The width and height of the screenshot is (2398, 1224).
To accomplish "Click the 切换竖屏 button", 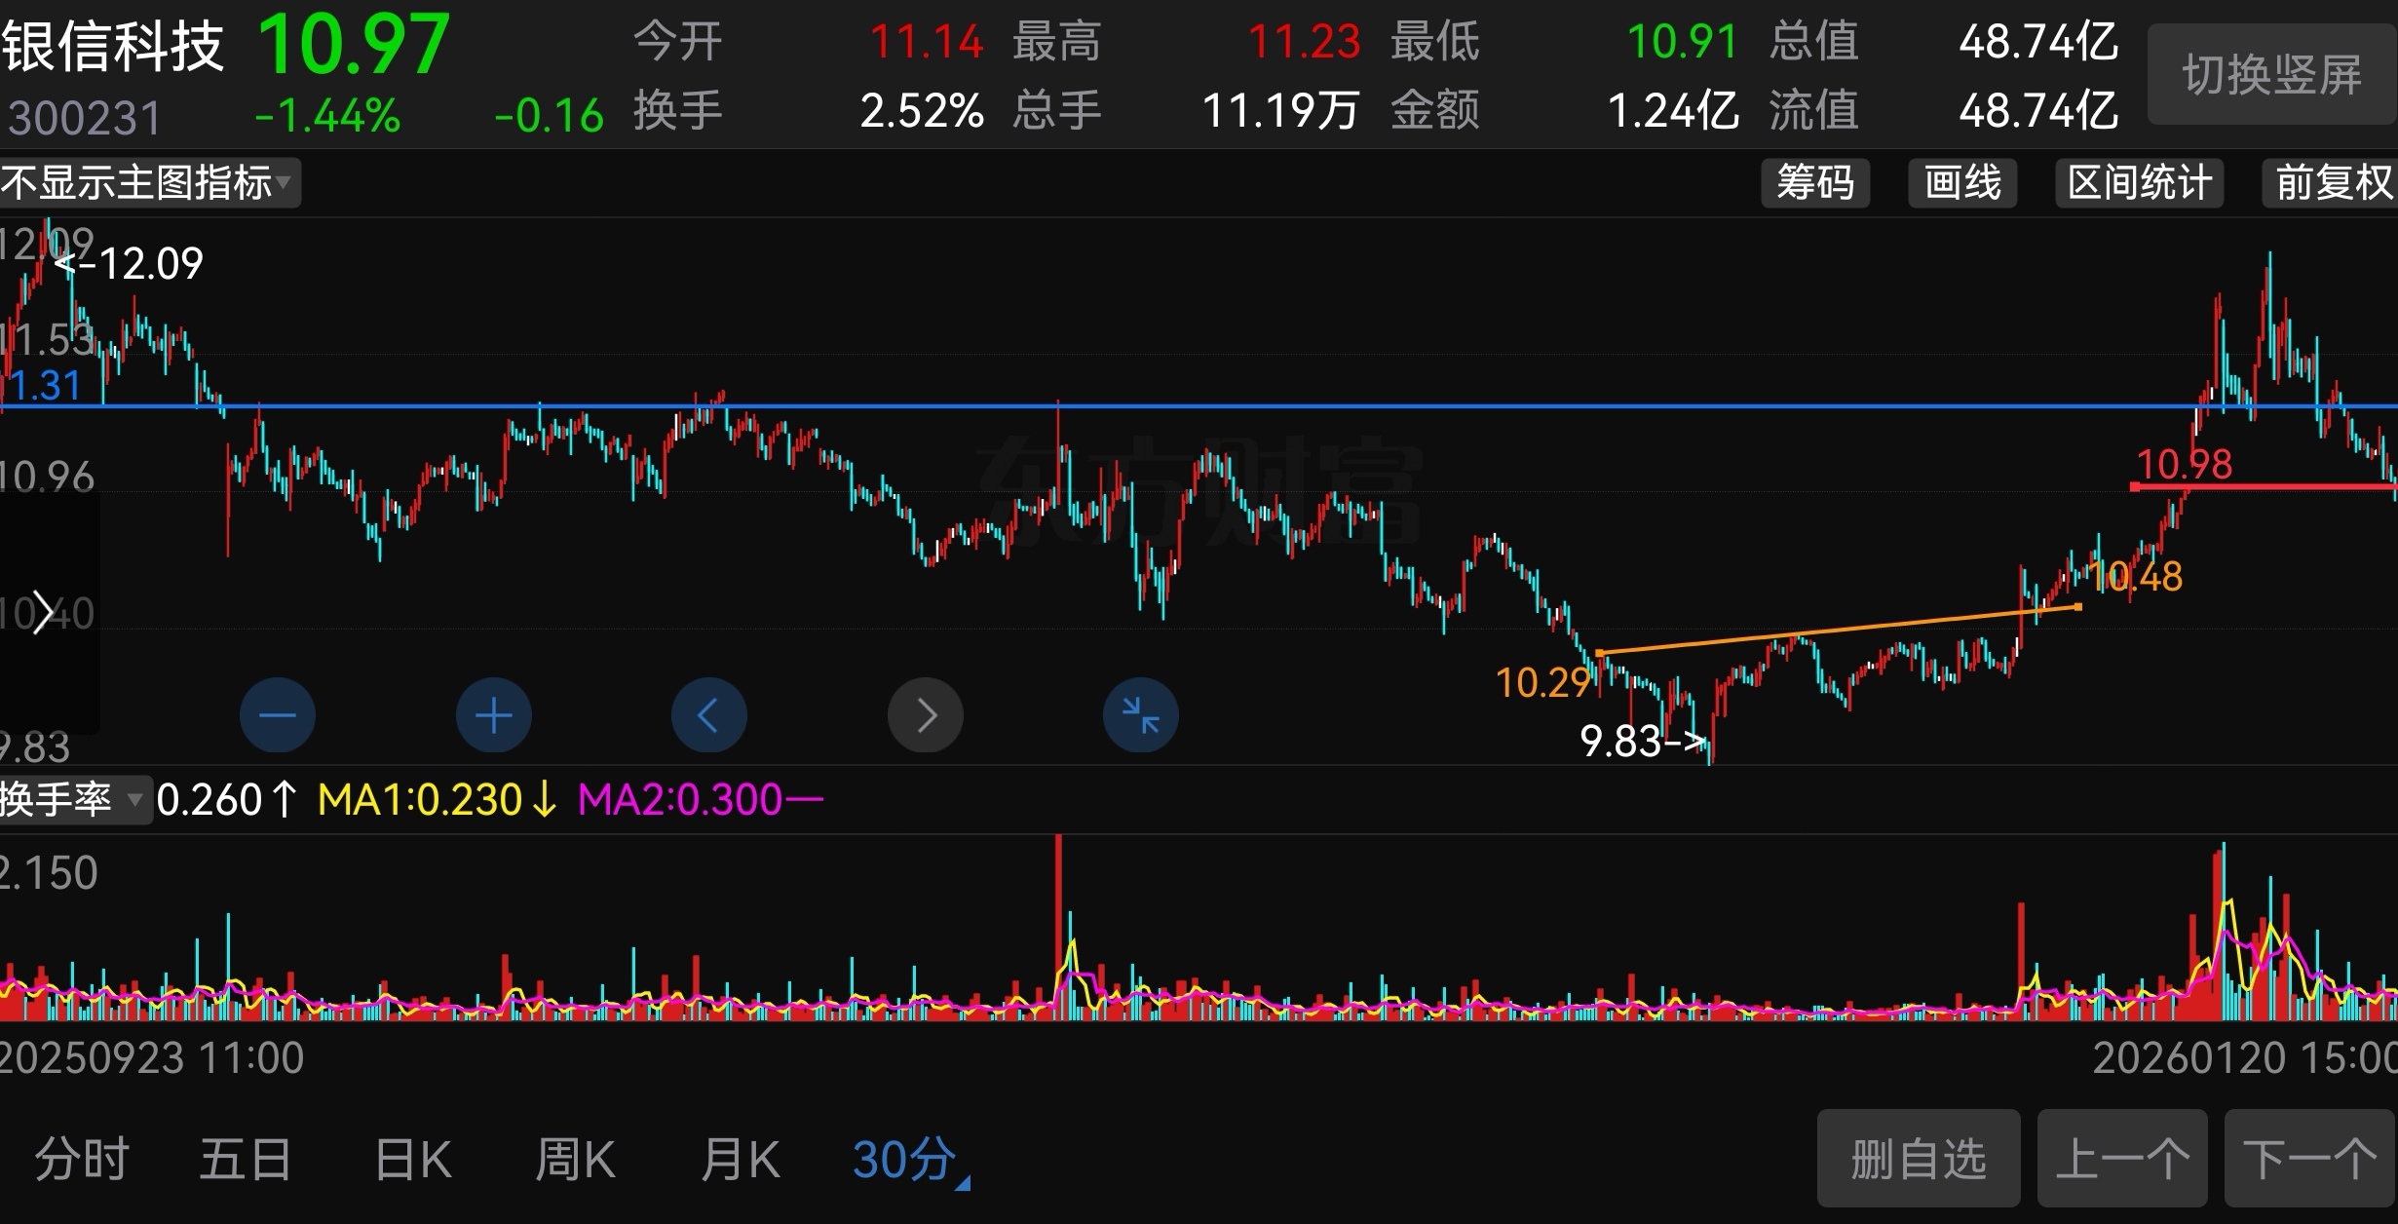I will [2271, 75].
